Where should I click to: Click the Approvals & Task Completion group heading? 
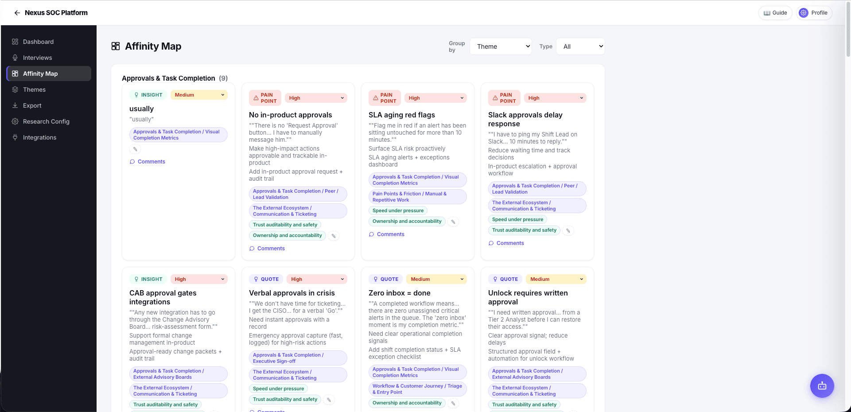pyautogui.click(x=175, y=78)
